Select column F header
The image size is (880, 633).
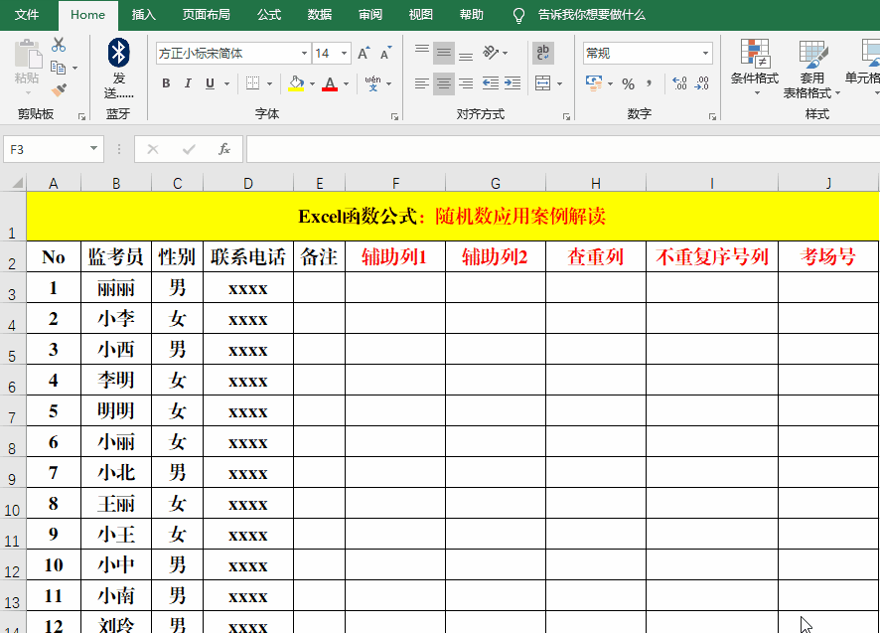(x=395, y=183)
